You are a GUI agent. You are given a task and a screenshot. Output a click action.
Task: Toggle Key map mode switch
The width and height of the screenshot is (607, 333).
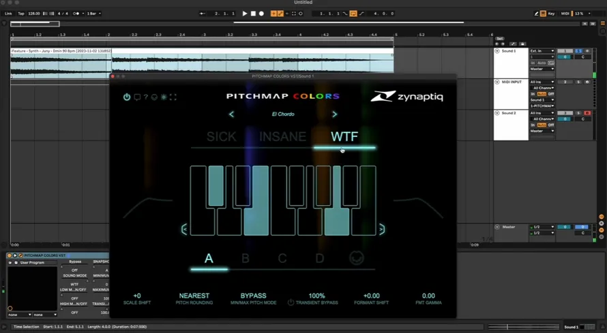[551, 14]
